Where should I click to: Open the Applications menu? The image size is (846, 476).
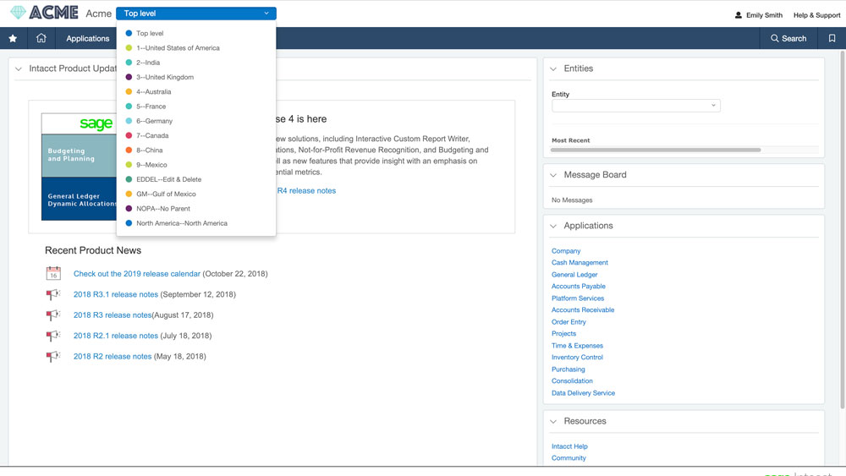coord(87,38)
